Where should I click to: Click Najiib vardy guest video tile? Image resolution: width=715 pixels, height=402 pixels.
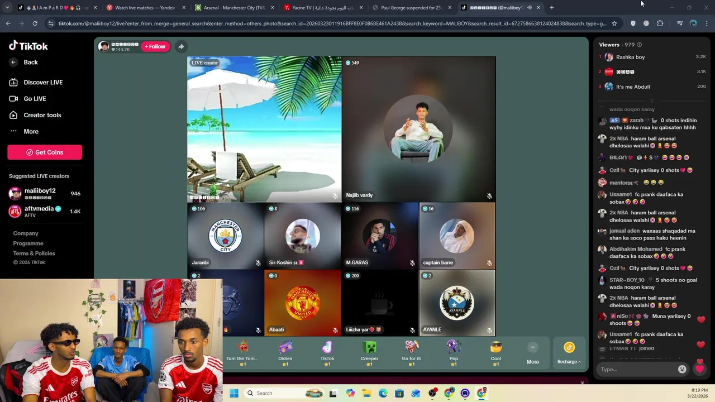(x=418, y=129)
